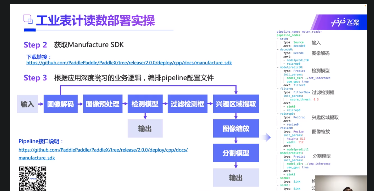The height and width of the screenshot is (191, 374).
Task: Click the 兴趣区域提取 annotation beside type: RoiCrop
Action: click(x=325, y=118)
